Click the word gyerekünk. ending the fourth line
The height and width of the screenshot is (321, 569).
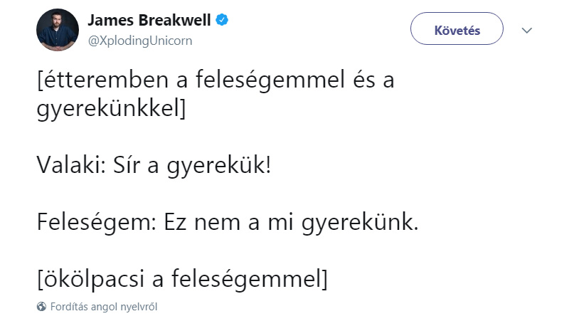[360, 223]
